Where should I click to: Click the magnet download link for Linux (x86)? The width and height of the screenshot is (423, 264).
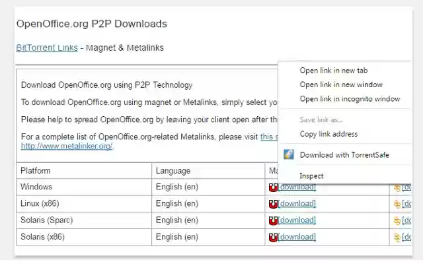click(x=297, y=204)
